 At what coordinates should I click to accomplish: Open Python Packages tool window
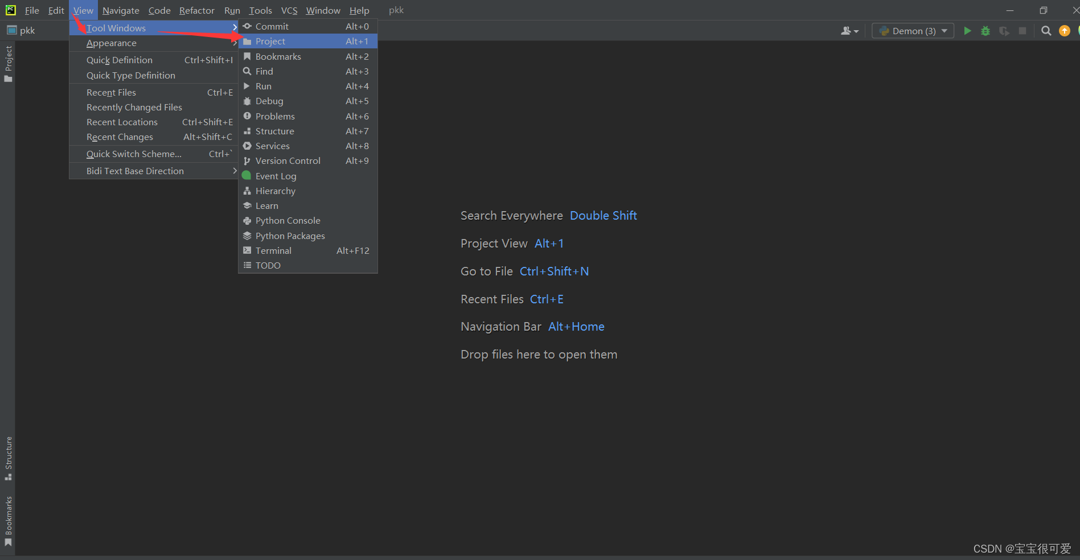coord(307,236)
